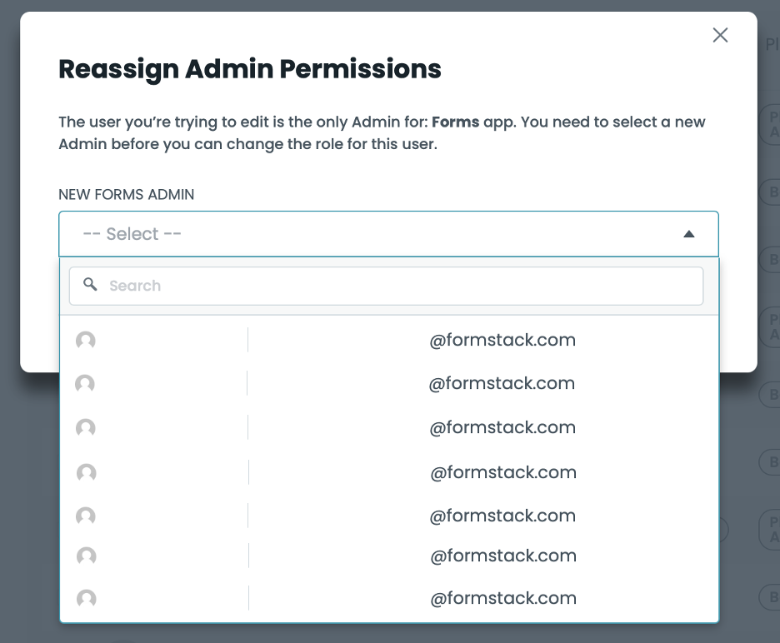The image size is (780, 643).
Task: Select the second @formstack.com email option
Action: coord(502,384)
